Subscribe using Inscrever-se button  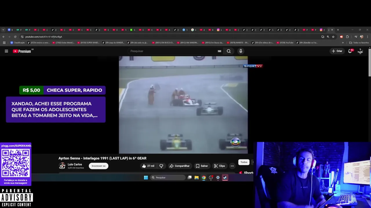click(99, 166)
